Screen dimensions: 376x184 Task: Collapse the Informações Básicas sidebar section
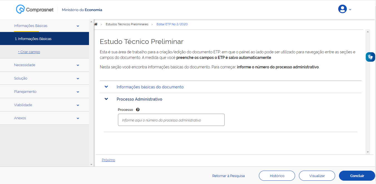tap(78, 26)
